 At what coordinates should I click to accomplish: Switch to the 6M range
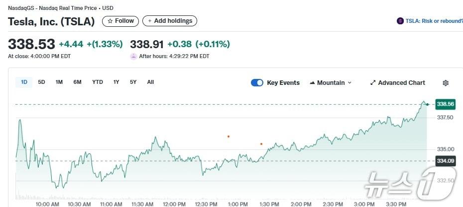[x=77, y=82]
